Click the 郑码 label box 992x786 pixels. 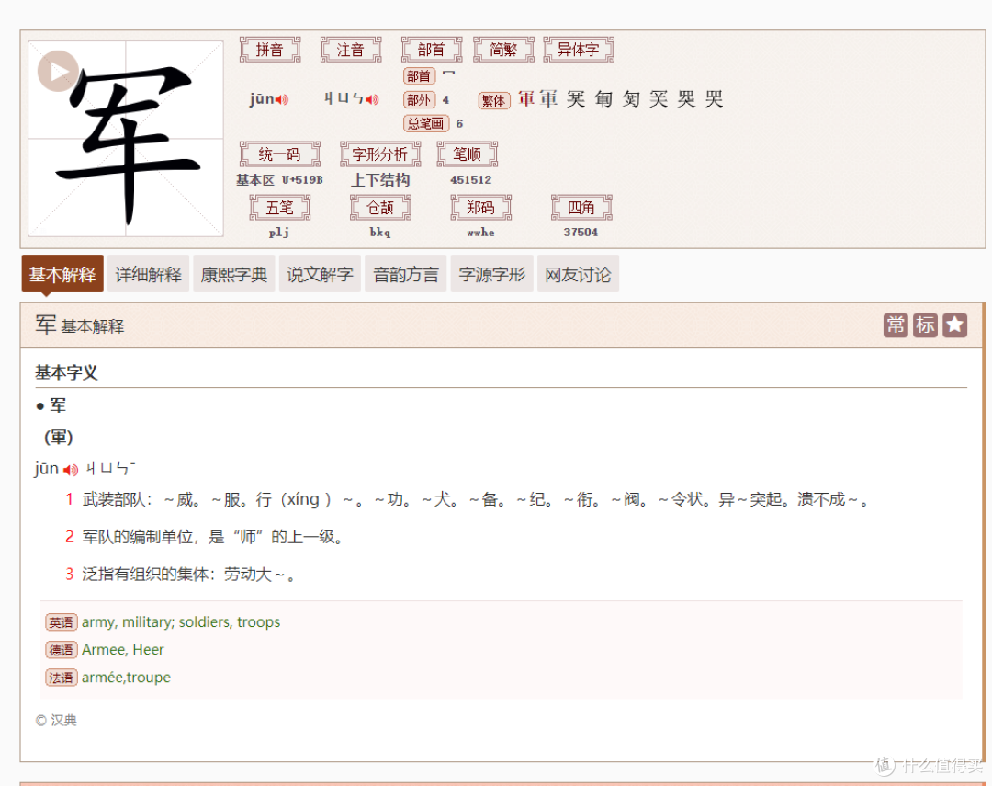480,207
